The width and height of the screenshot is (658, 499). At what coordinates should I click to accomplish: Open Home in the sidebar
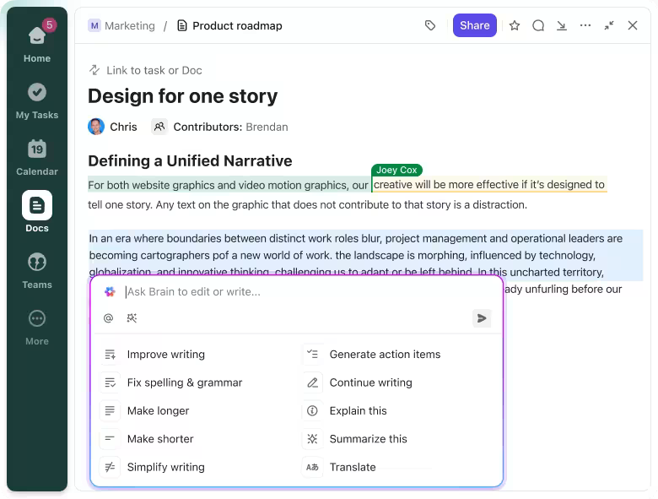tap(37, 42)
